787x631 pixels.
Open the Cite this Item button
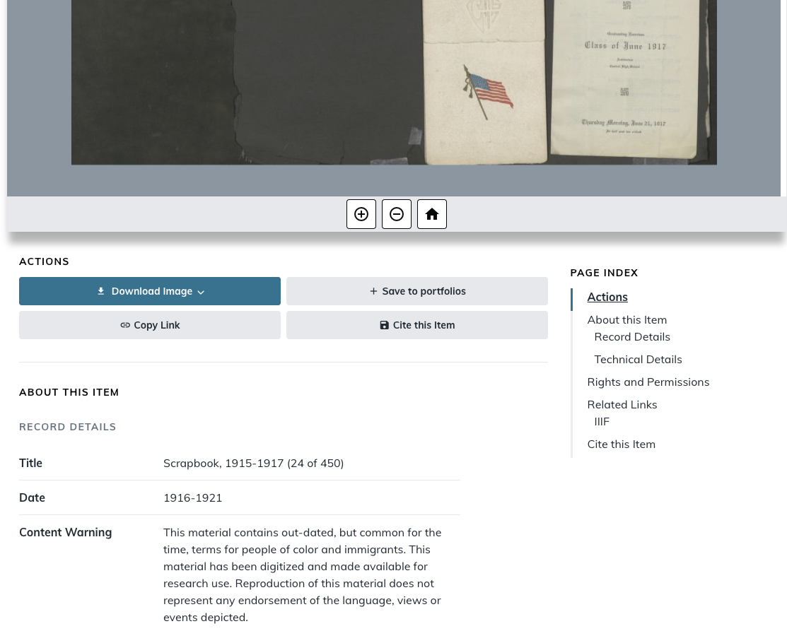click(416, 325)
